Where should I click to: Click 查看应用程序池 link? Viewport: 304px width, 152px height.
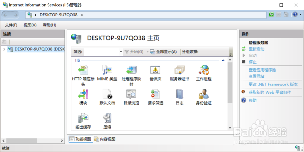coord(262,70)
